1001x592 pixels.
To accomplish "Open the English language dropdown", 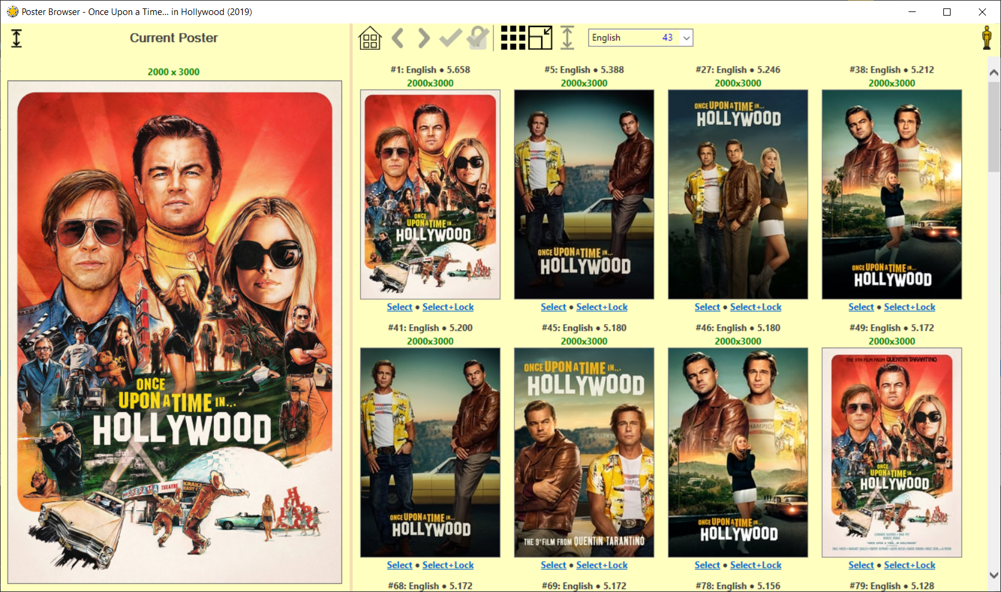I will coord(641,38).
